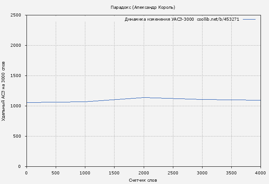Image resolution: width=269 pixels, height=184 pixels.
Task: Click the 3500 label on the horizontal axis
Action: tap(231, 173)
